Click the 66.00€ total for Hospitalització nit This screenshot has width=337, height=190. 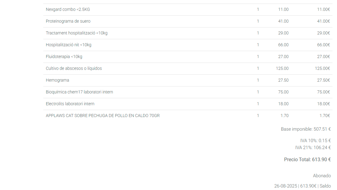323,45
